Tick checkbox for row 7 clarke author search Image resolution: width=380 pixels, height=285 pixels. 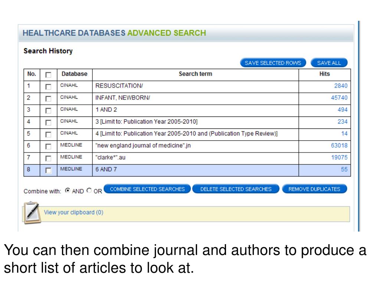[x=48, y=158]
